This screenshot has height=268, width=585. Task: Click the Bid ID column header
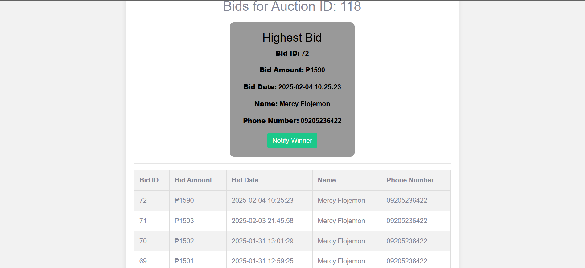coord(149,180)
